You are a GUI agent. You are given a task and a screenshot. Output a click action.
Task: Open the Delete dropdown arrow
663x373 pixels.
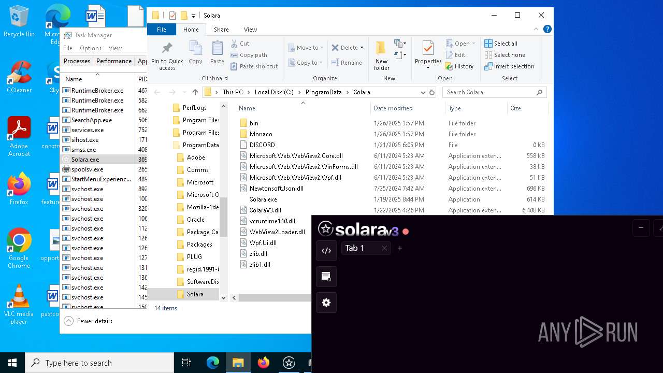(362, 48)
